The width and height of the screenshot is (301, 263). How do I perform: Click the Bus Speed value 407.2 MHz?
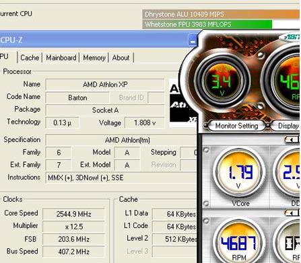(x=73, y=252)
